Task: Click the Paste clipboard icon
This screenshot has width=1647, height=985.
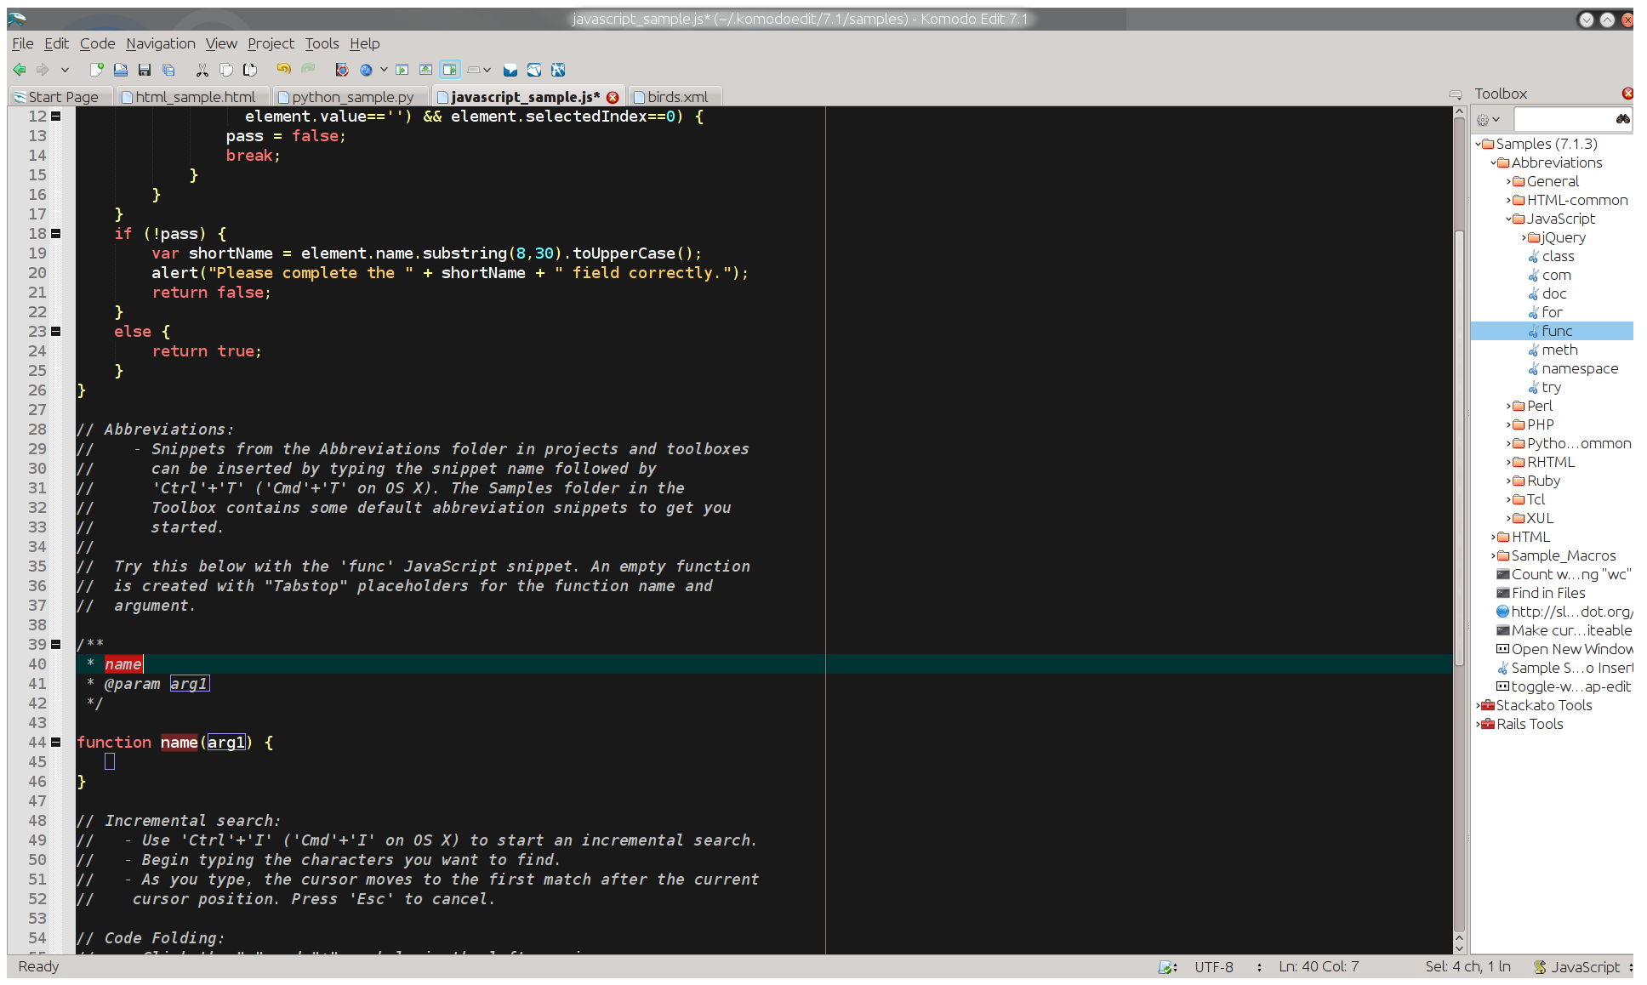Action: pos(250,70)
